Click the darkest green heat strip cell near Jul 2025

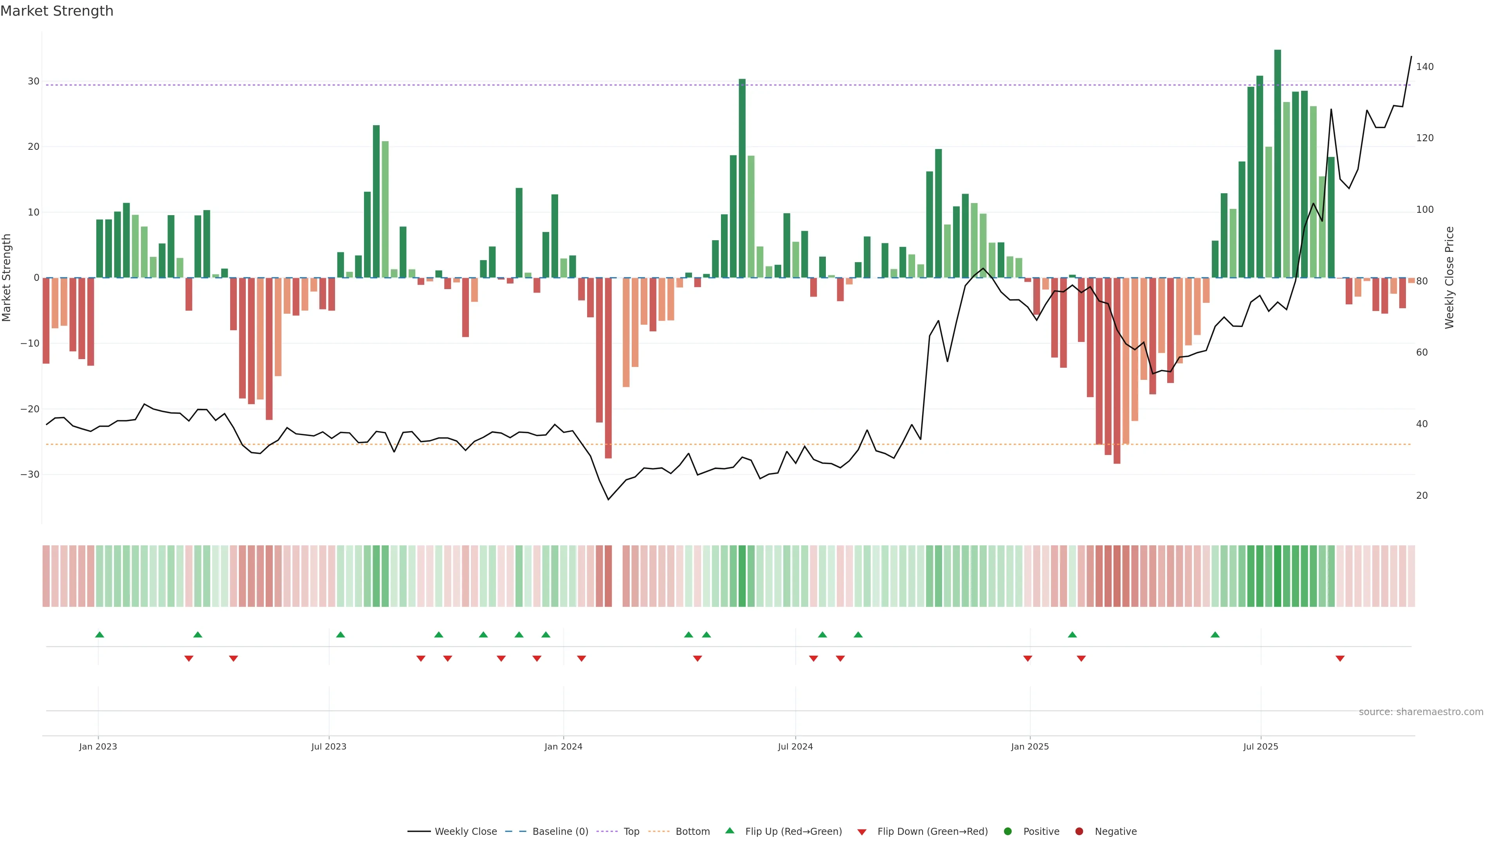[1277, 576]
